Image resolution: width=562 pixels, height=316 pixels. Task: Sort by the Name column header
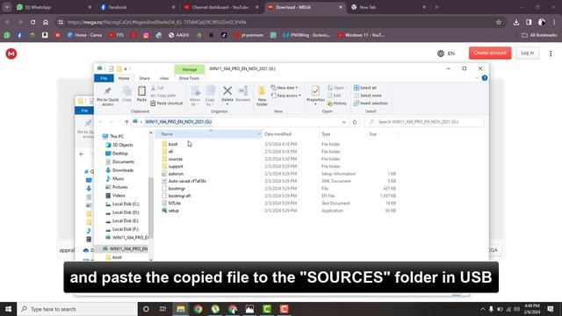(167, 134)
